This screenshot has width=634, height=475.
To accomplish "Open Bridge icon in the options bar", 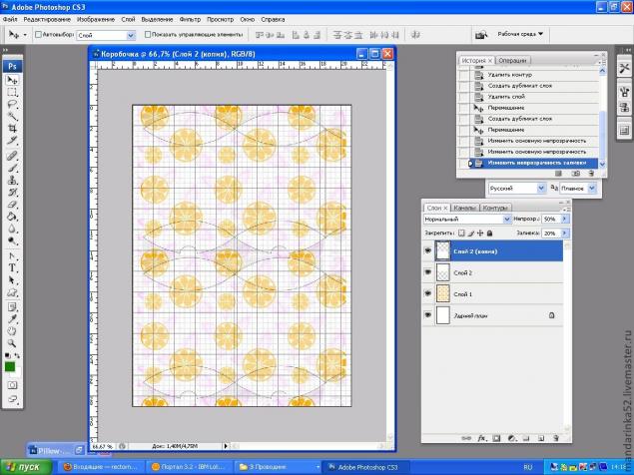I will tap(481, 35).
